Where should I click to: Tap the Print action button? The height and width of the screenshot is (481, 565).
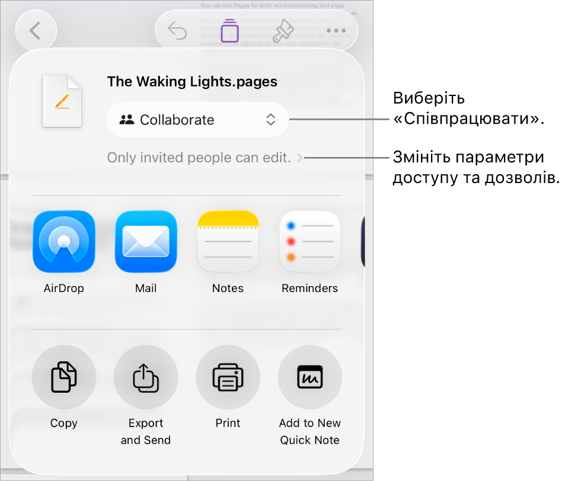pos(228,377)
